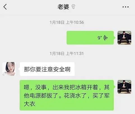Click the word "安全" in the white bubble
Image resolution: width=135 pixels, height=114 pixels.
coord(59,69)
